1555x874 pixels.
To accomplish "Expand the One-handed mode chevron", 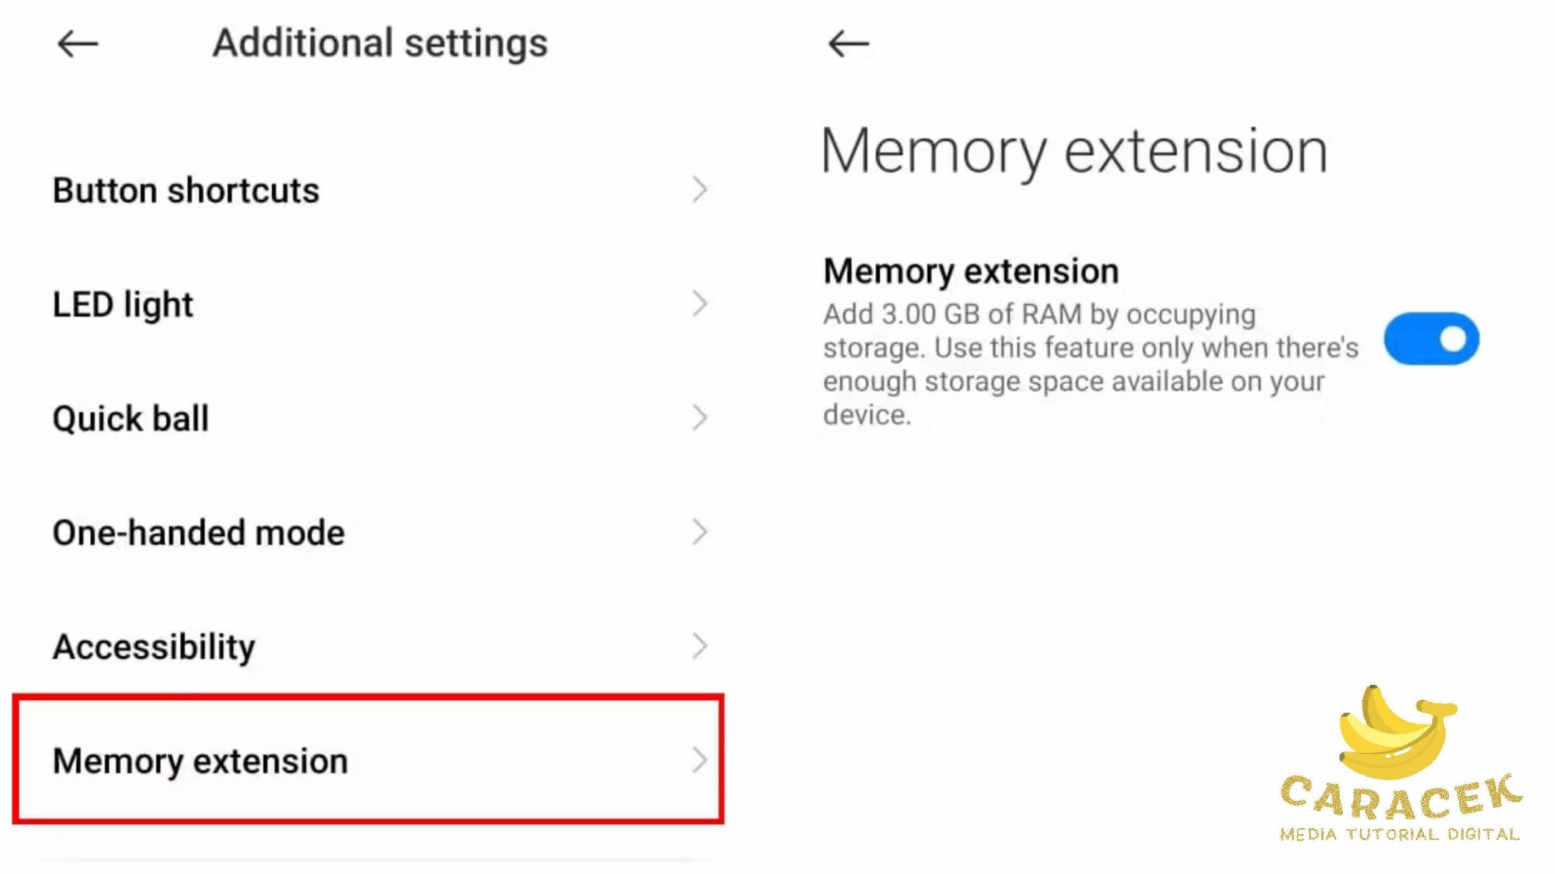I will pos(700,532).
